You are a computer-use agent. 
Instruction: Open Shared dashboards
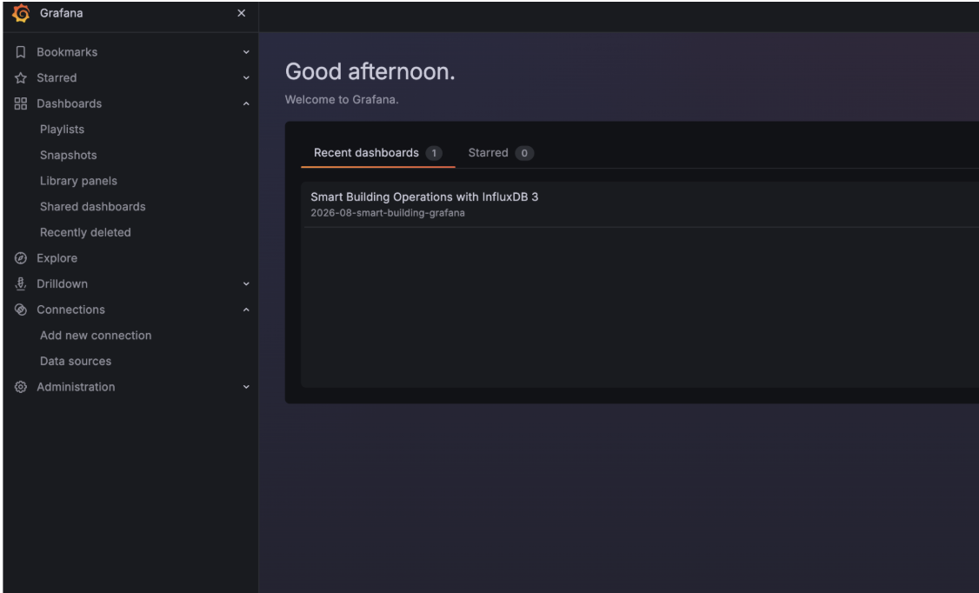92,207
